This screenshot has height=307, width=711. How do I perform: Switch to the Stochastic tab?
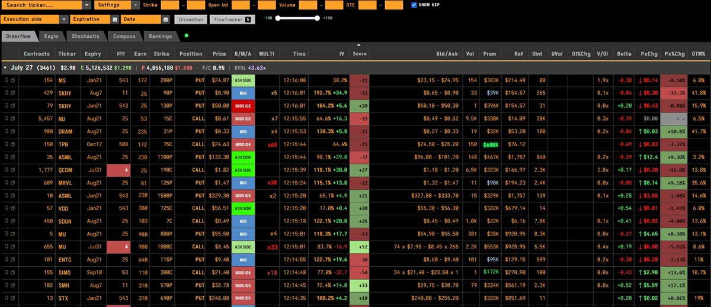click(86, 36)
